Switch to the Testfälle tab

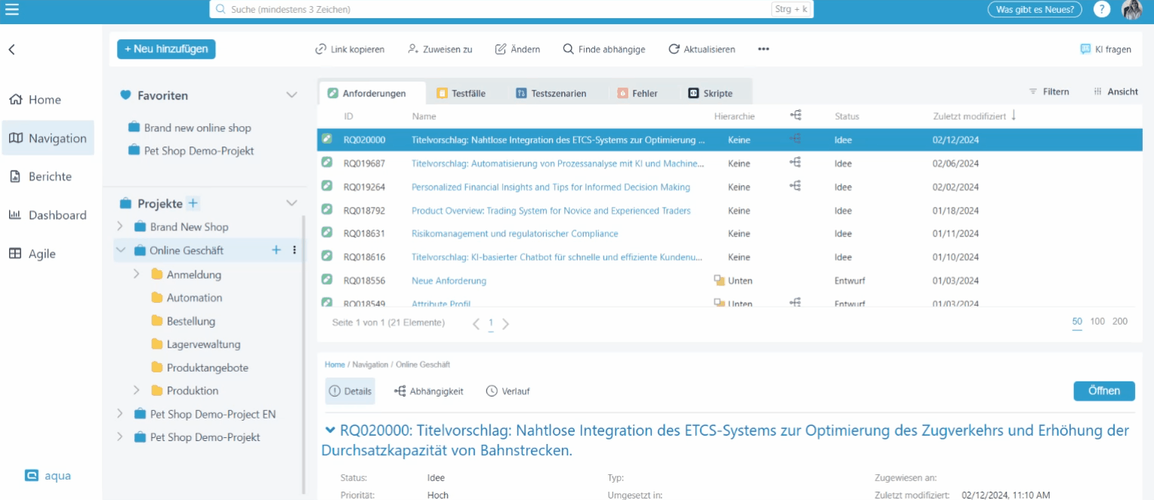click(461, 94)
